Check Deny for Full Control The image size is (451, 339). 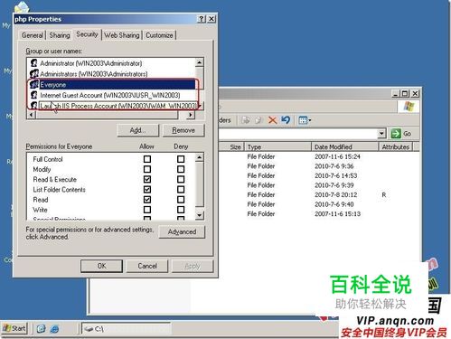(181, 159)
